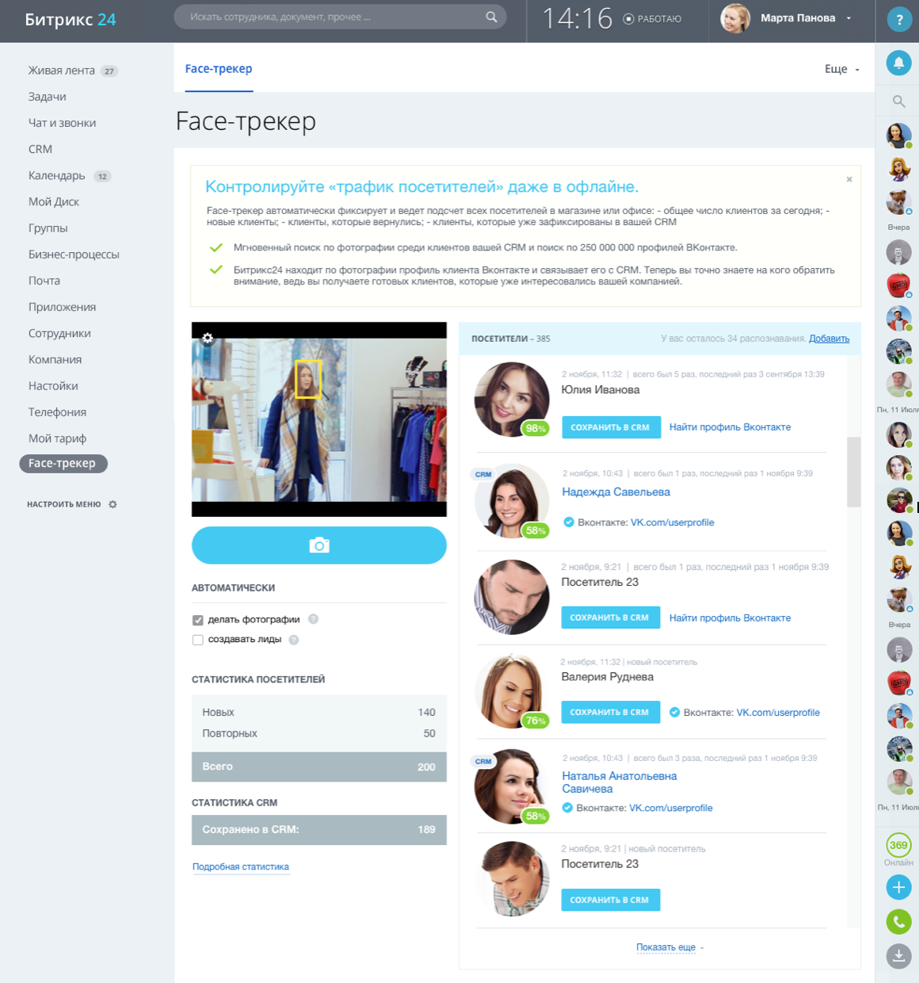Open Компания menu item
This screenshot has height=983, width=919.
click(x=55, y=360)
